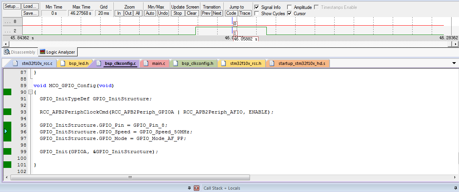Viewport: 459px width, 192px height.
Task: Close the Call Stack + Locals panel
Action: pos(197,188)
